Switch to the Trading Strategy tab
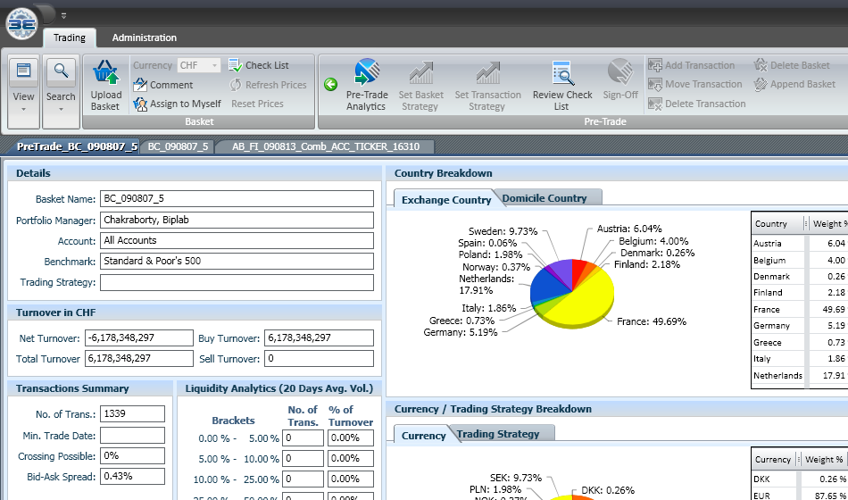 point(498,434)
